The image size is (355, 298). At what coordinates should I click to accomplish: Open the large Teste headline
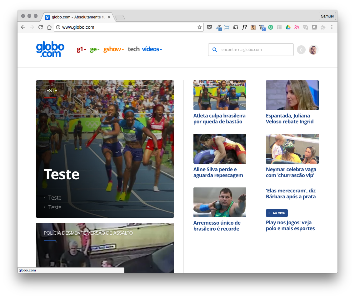[62, 174]
